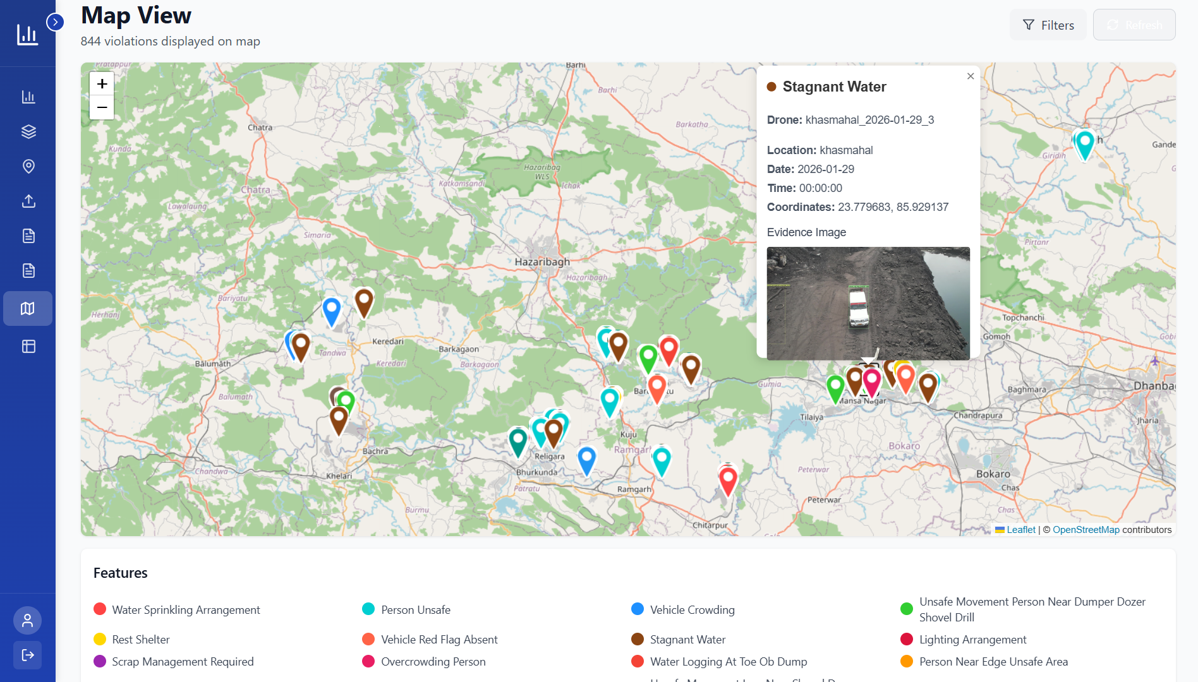Select the cyan marker southeast of Ramgarh
This screenshot has height=682, width=1198.
pos(662,461)
